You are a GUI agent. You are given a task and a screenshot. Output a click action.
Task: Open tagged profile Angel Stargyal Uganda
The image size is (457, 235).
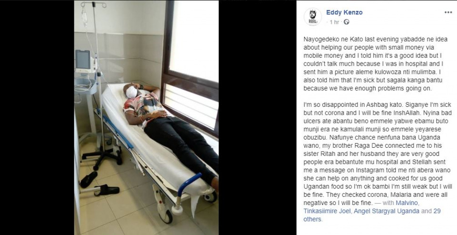point(387,211)
